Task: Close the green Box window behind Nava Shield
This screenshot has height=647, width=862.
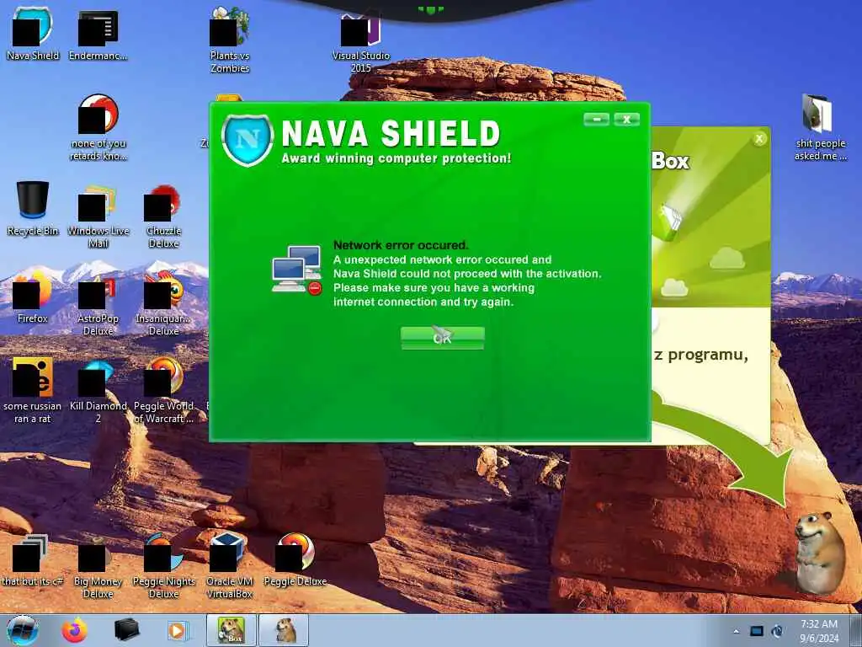Action: click(759, 139)
